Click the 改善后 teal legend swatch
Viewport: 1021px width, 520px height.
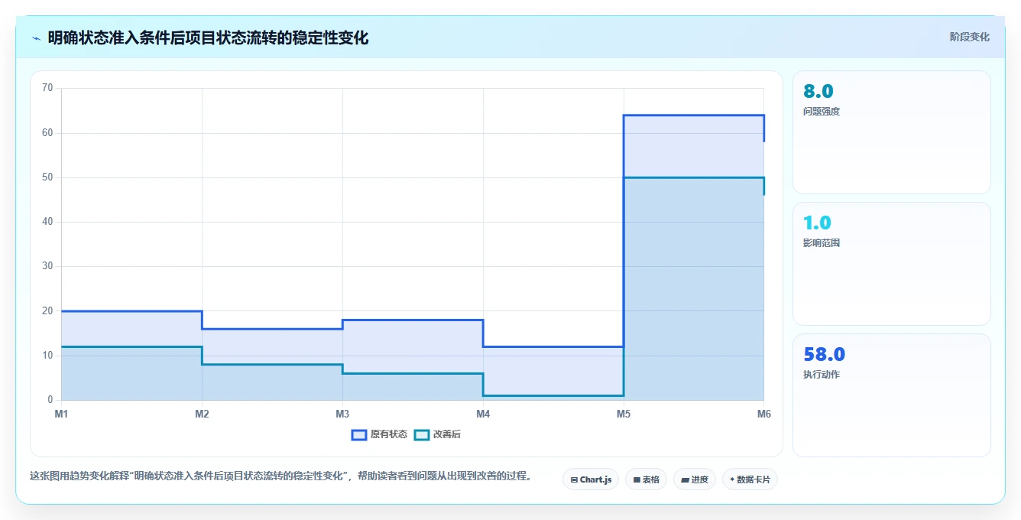point(422,434)
